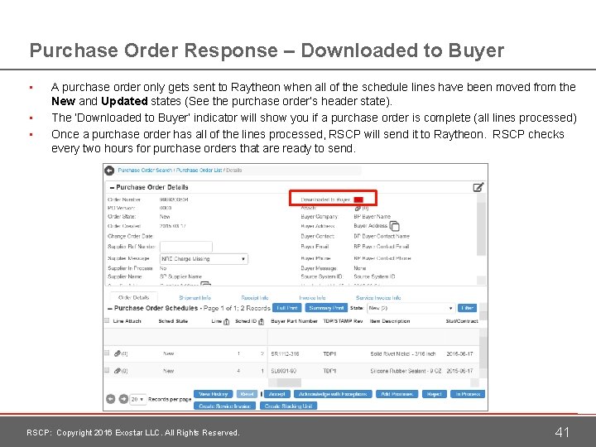
Task: Switch to the Invoice Info tab
Action: coord(312,298)
